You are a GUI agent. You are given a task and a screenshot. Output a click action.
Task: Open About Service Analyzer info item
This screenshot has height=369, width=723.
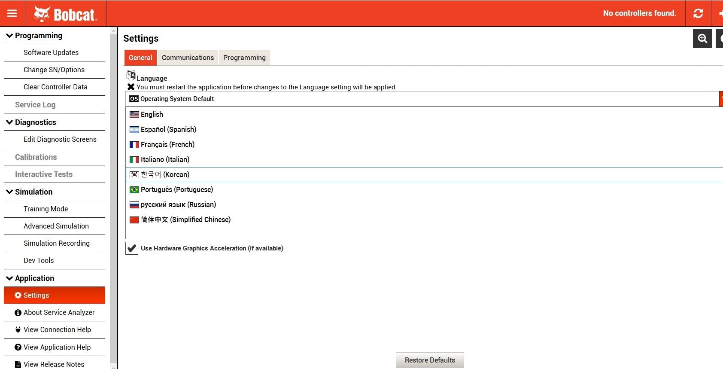click(x=55, y=313)
